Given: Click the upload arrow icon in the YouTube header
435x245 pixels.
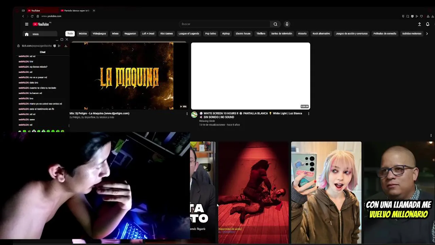Looking at the screenshot, I should point(419,24).
